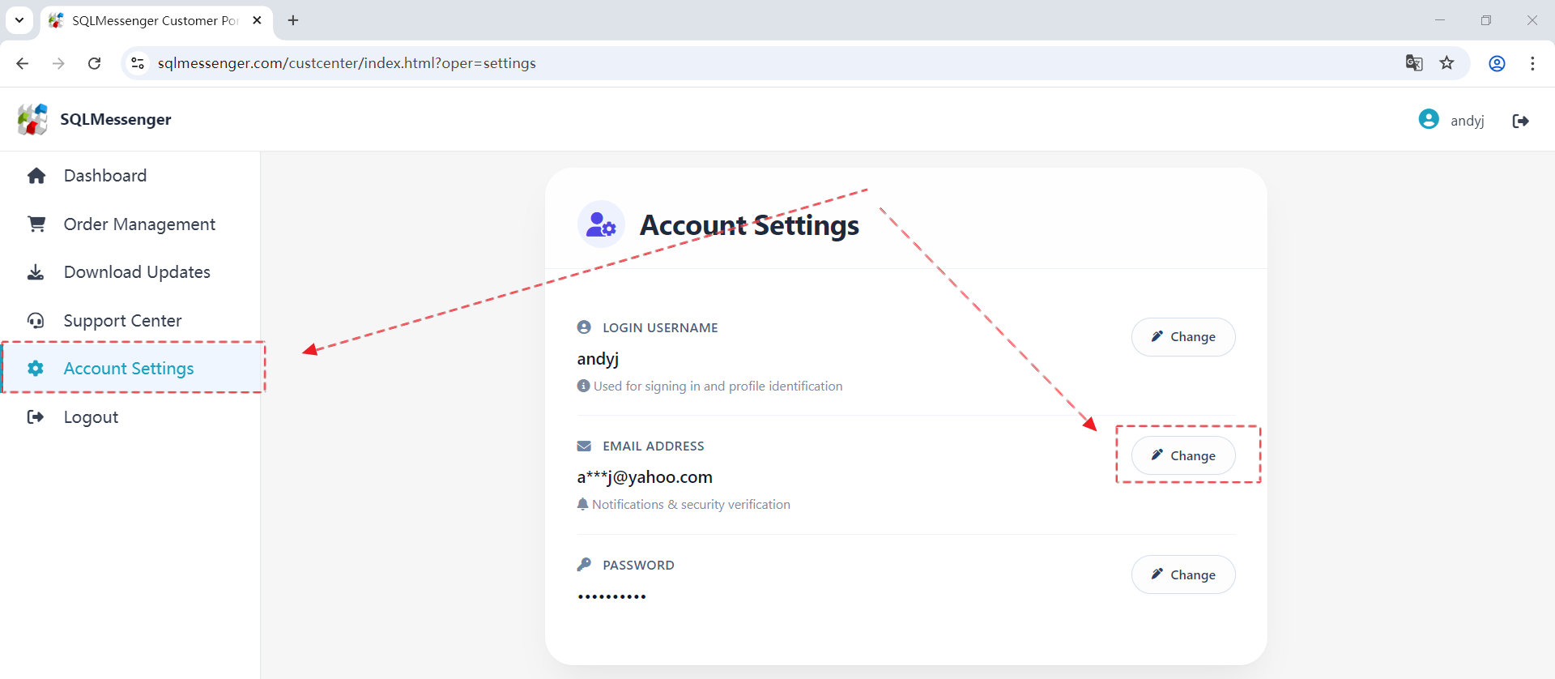Viewport: 1555px width, 679px height.
Task: Click the PASSWORD label
Action: tap(638, 565)
